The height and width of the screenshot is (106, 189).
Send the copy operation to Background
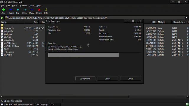pyautogui.click(x=85, y=79)
